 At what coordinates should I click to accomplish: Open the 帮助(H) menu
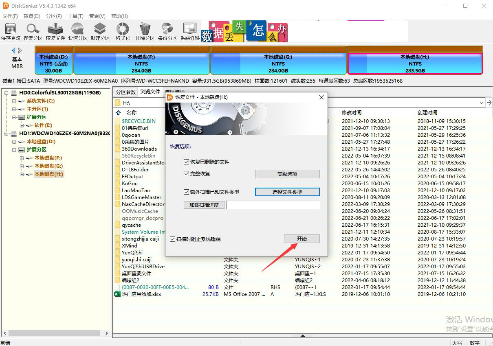(119, 16)
